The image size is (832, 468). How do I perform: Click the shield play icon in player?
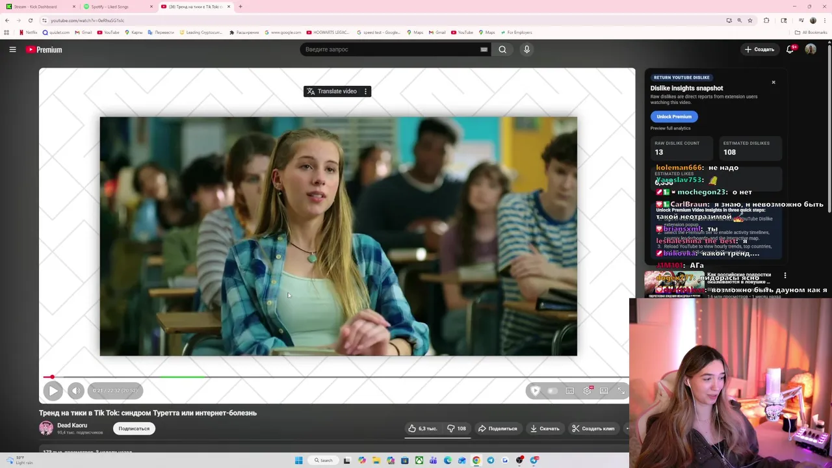pos(535,391)
